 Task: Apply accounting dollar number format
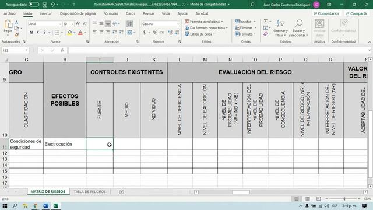click(x=145, y=33)
